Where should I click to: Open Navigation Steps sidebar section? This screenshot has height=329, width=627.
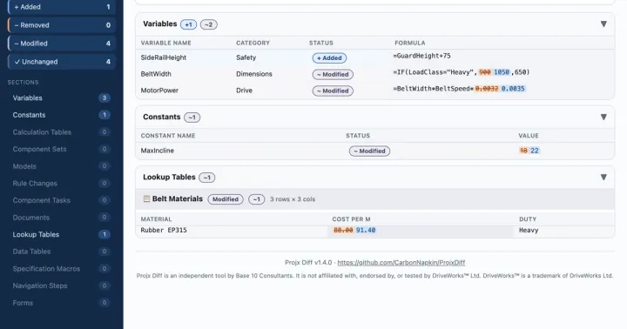[62, 285]
